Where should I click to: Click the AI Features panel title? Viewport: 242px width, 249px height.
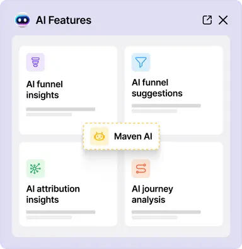click(64, 20)
